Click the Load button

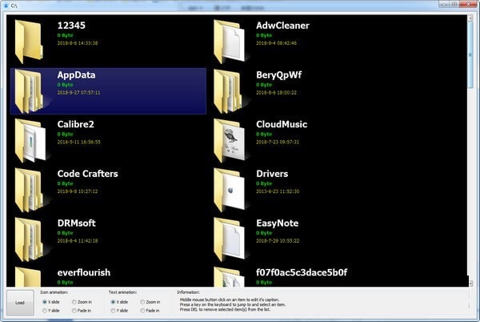pos(20,303)
